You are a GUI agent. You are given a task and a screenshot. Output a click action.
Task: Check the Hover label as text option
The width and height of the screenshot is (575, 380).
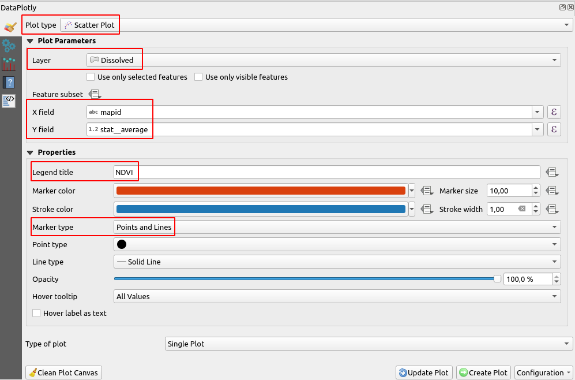[x=36, y=312]
